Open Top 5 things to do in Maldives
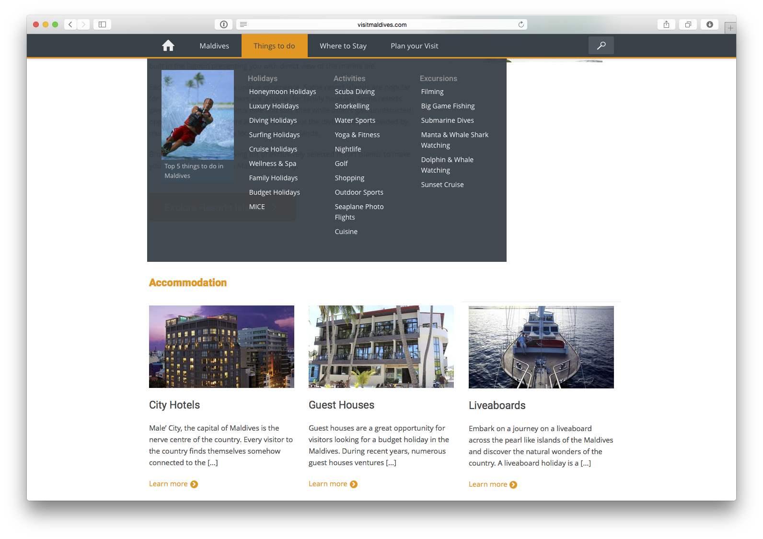The width and height of the screenshot is (763, 539). (x=194, y=171)
